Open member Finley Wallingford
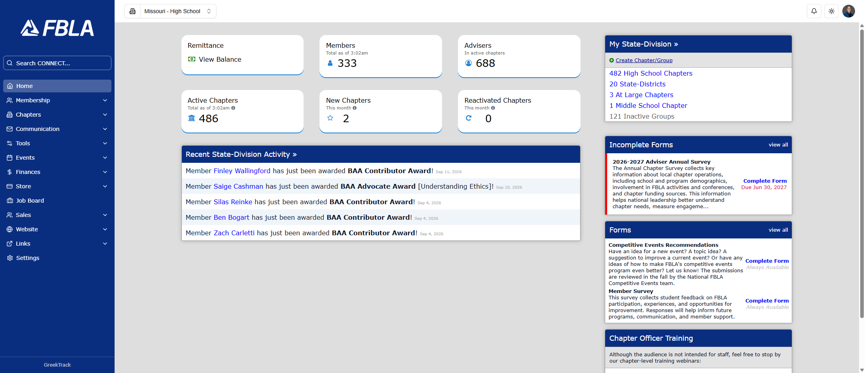Viewport: 865px width, 373px height. 242,171
